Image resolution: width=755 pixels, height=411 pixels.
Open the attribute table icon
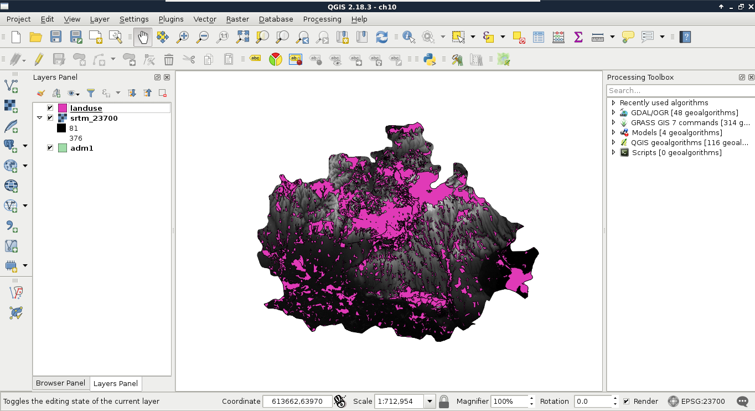[539, 37]
